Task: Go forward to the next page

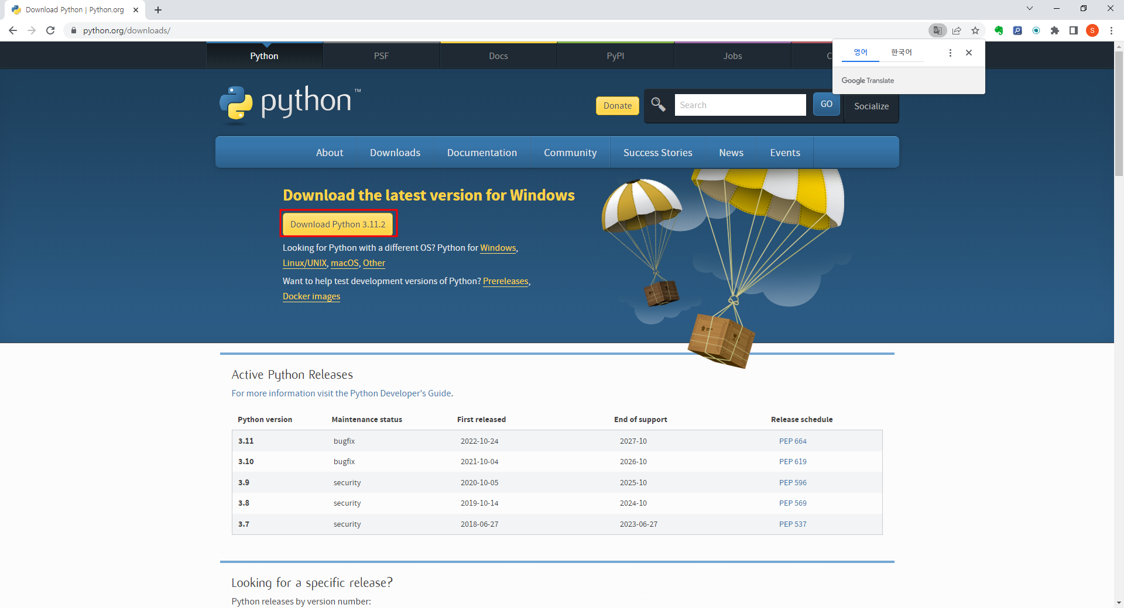Action: tap(32, 30)
